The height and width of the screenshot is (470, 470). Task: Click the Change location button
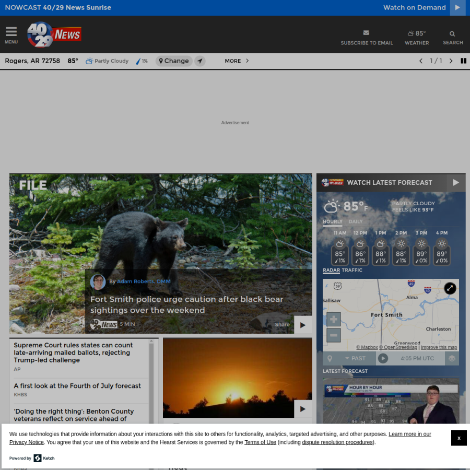[x=174, y=61]
